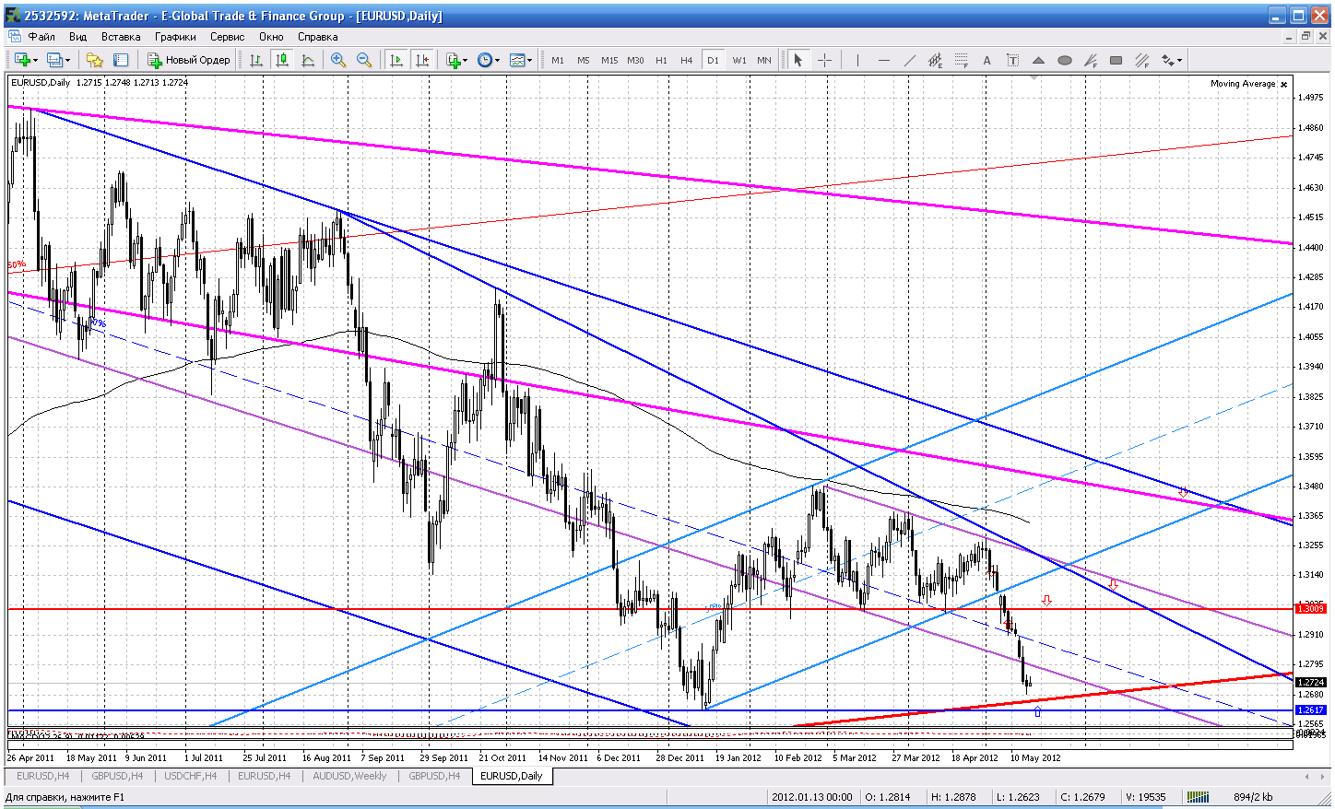This screenshot has height=809, width=1335.
Task: Open the Вставка menu
Action: (x=121, y=37)
